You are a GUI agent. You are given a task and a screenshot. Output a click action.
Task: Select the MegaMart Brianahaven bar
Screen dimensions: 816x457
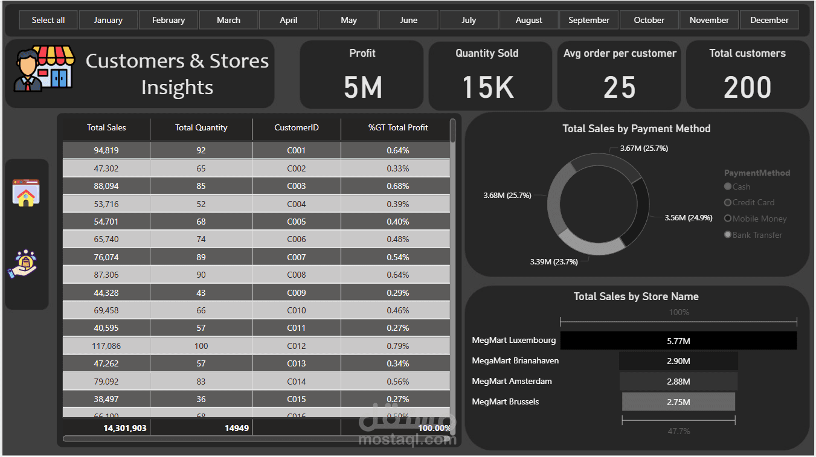678,360
